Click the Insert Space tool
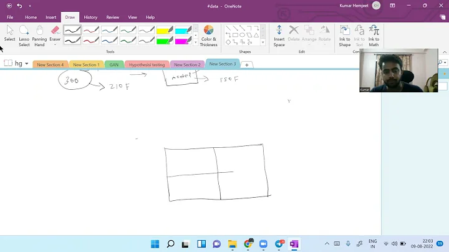 pyautogui.click(x=279, y=36)
